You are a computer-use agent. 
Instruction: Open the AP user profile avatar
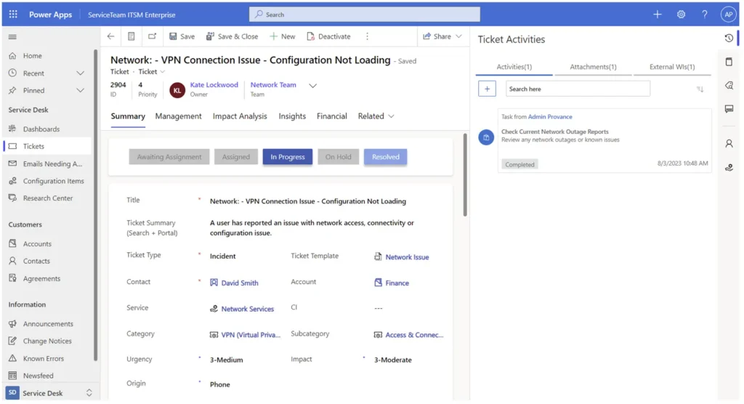(x=728, y=15)
